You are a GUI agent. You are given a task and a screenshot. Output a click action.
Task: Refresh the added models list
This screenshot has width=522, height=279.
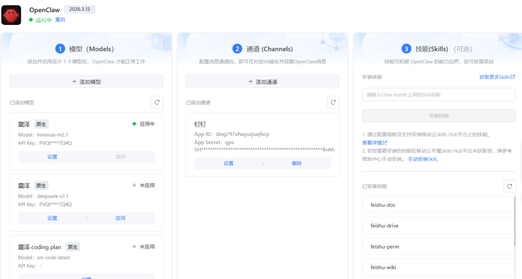tap(157, 103)
